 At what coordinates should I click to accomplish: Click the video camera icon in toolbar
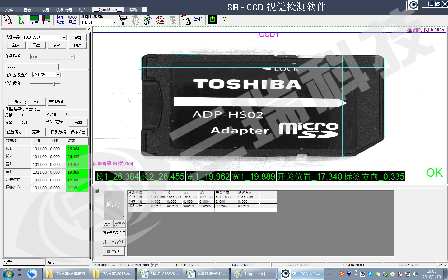124,20
